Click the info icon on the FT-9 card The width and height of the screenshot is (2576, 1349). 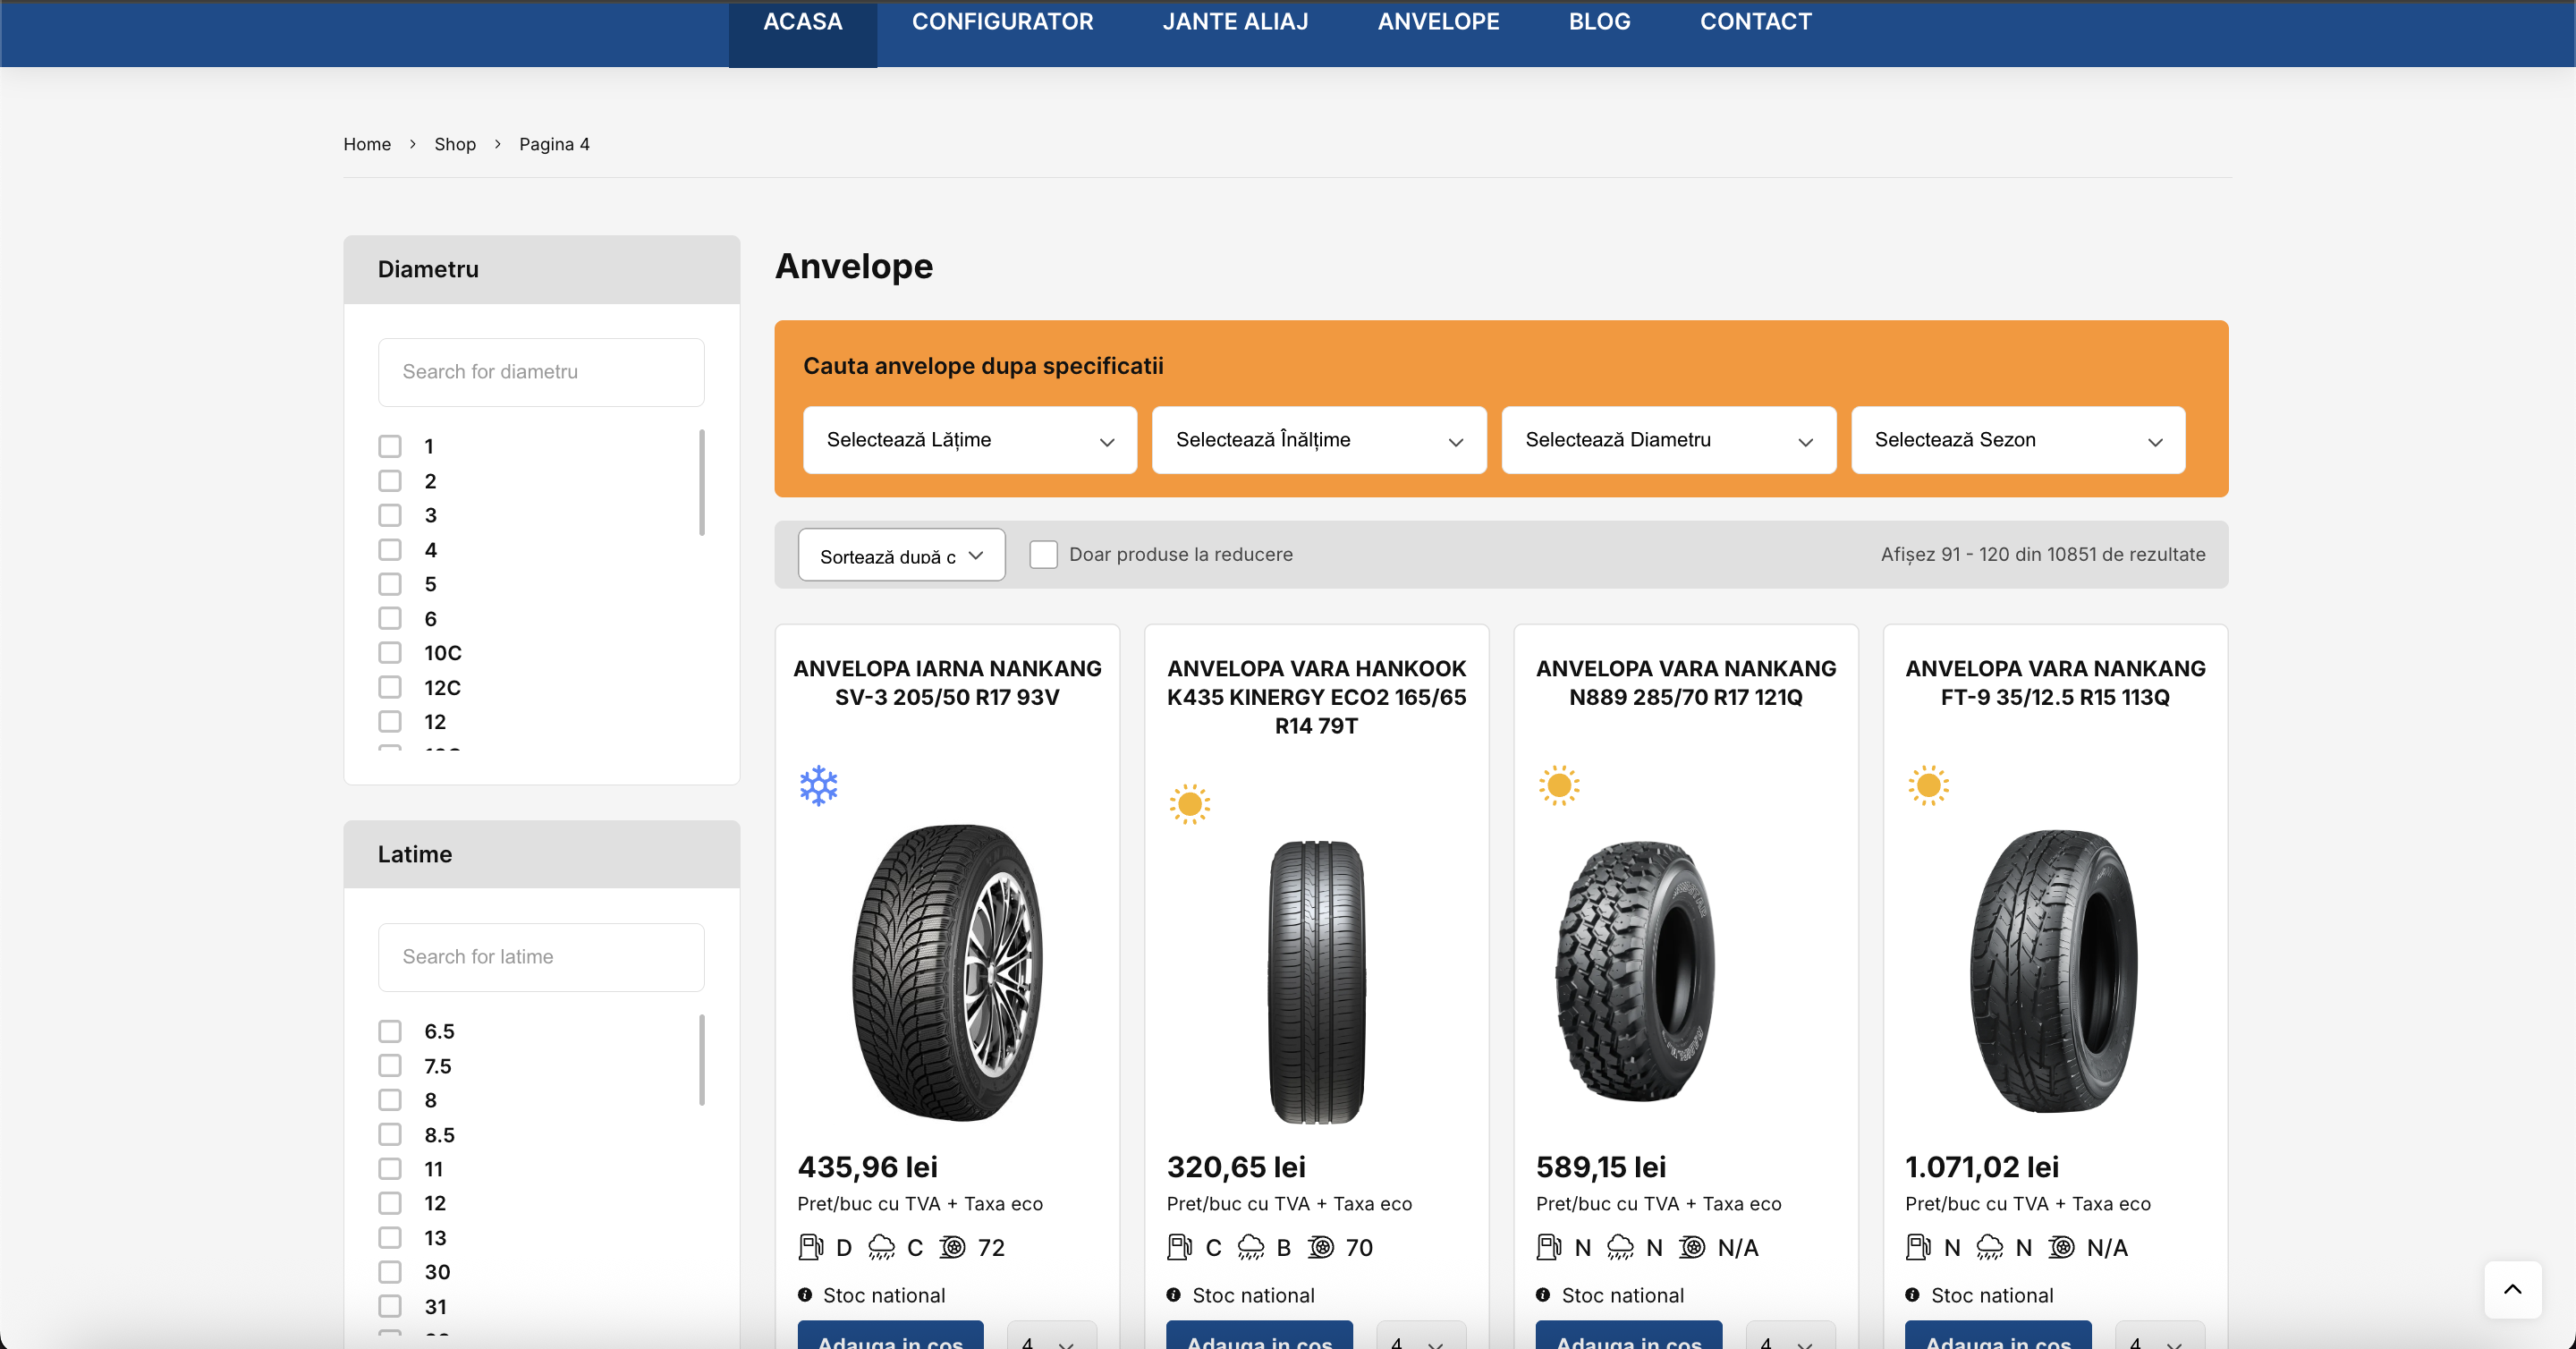pos(1911,1294)
